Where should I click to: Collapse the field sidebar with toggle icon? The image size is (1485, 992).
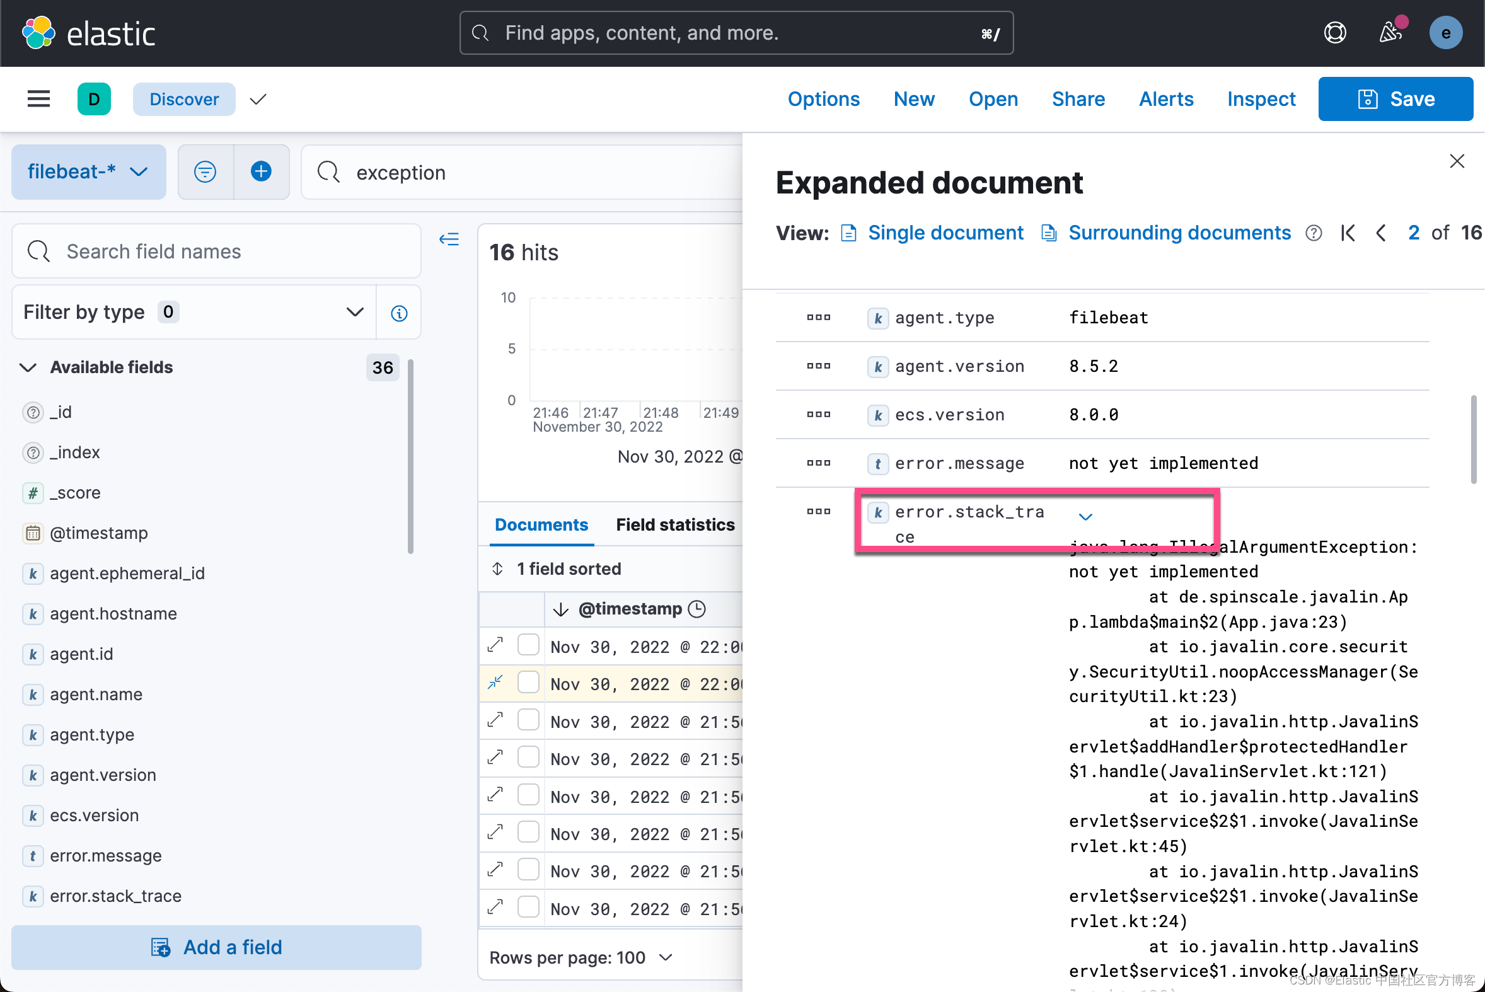(449, 239)
